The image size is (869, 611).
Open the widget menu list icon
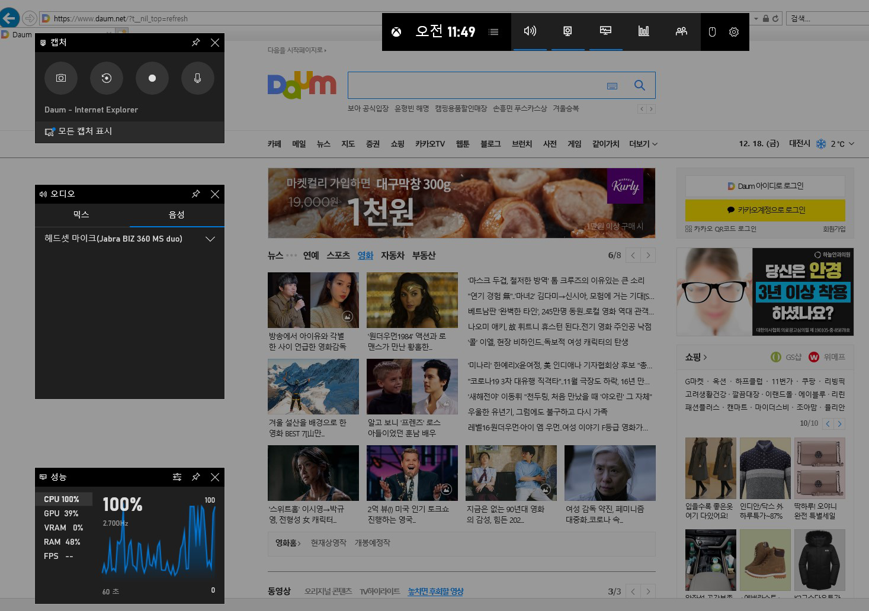coord(493,32)
